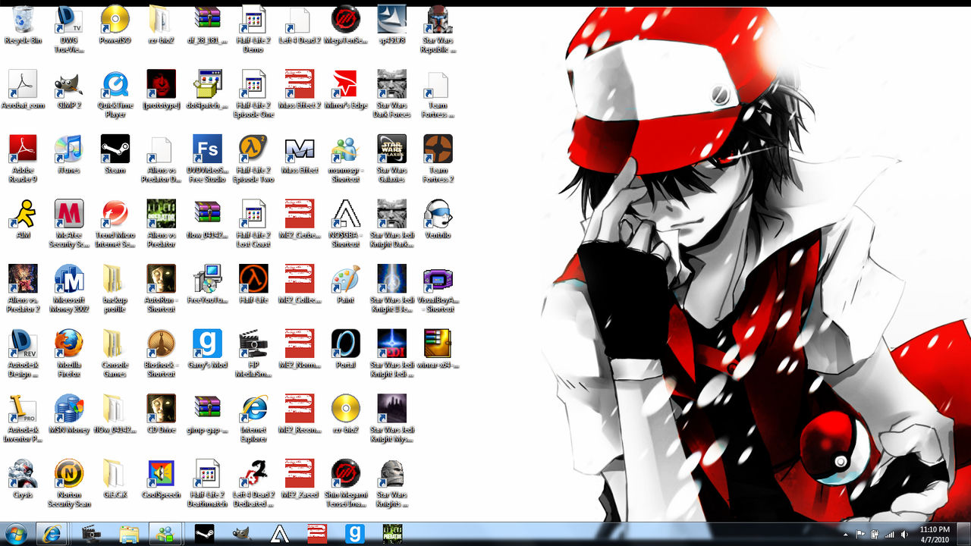Viewport: 971px width, 546px height.
Task: Open the Star Wars Galaxies shortcut
Action: point(391,159)
